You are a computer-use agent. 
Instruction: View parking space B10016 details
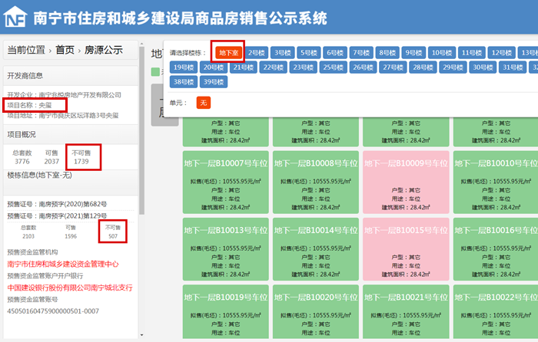pos(496,249)
